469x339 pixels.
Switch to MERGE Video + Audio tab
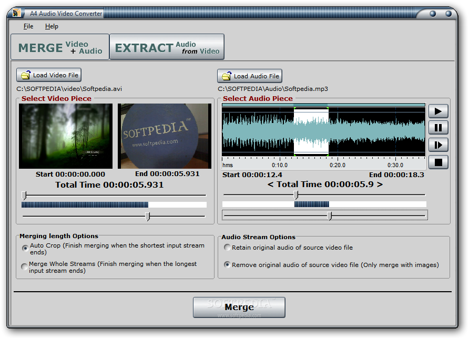pos(60,47)
